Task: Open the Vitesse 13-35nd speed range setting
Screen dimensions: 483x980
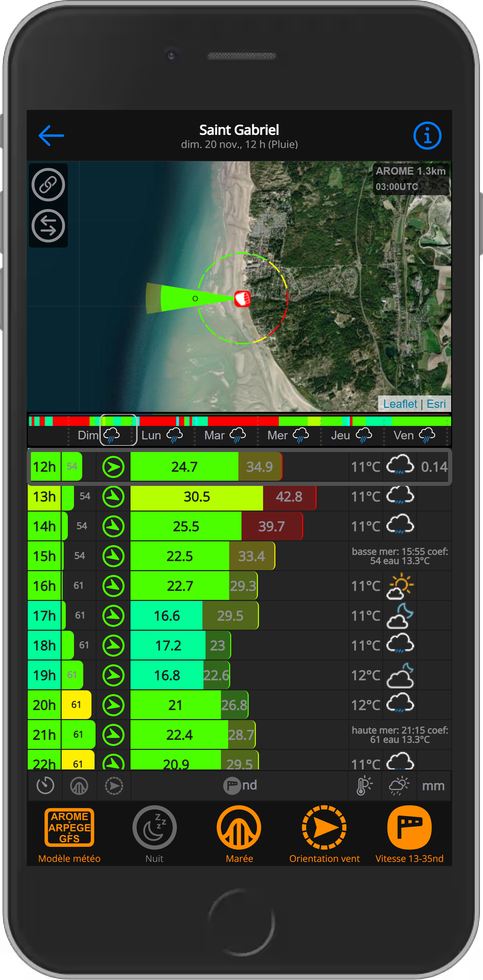Action: pos(409,834)
